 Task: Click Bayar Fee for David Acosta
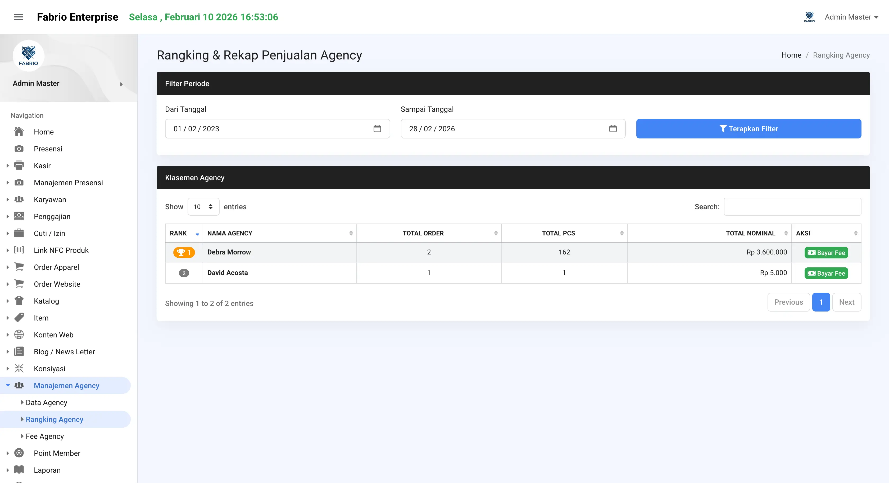pyautogui.click(x=826, y=273)
